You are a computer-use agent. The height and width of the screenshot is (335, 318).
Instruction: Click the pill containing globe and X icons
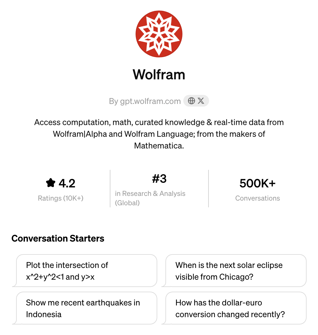(196, 101)
